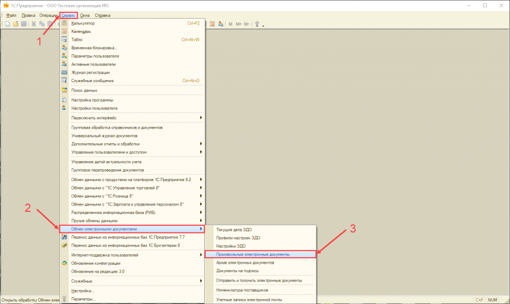The image size is (510, 304).
Task: Click the M- memory toolbar button
Action: click(247, 24)
